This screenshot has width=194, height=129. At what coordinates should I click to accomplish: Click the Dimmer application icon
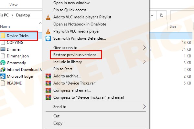[x=3, y=49]
